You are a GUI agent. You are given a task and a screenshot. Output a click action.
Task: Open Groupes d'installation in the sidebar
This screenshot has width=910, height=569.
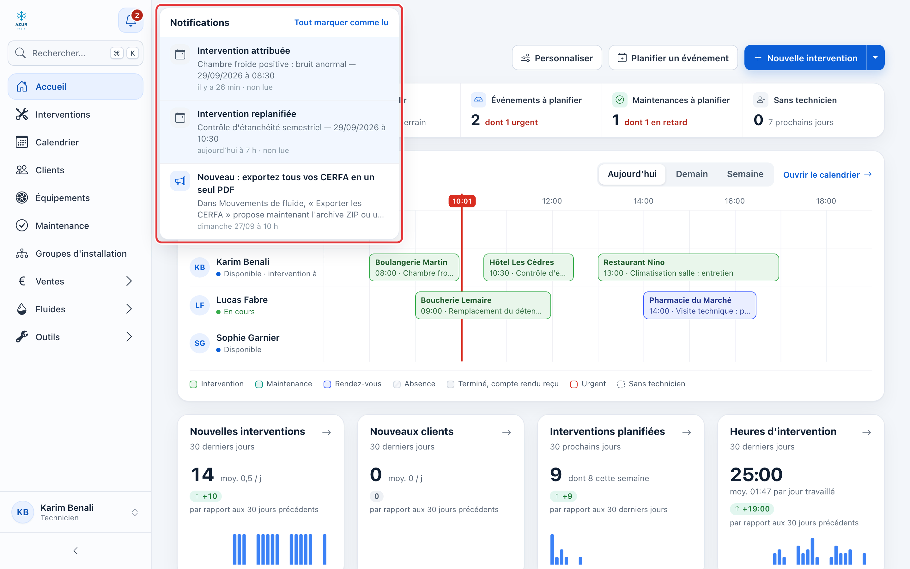(x=75, y=254)
